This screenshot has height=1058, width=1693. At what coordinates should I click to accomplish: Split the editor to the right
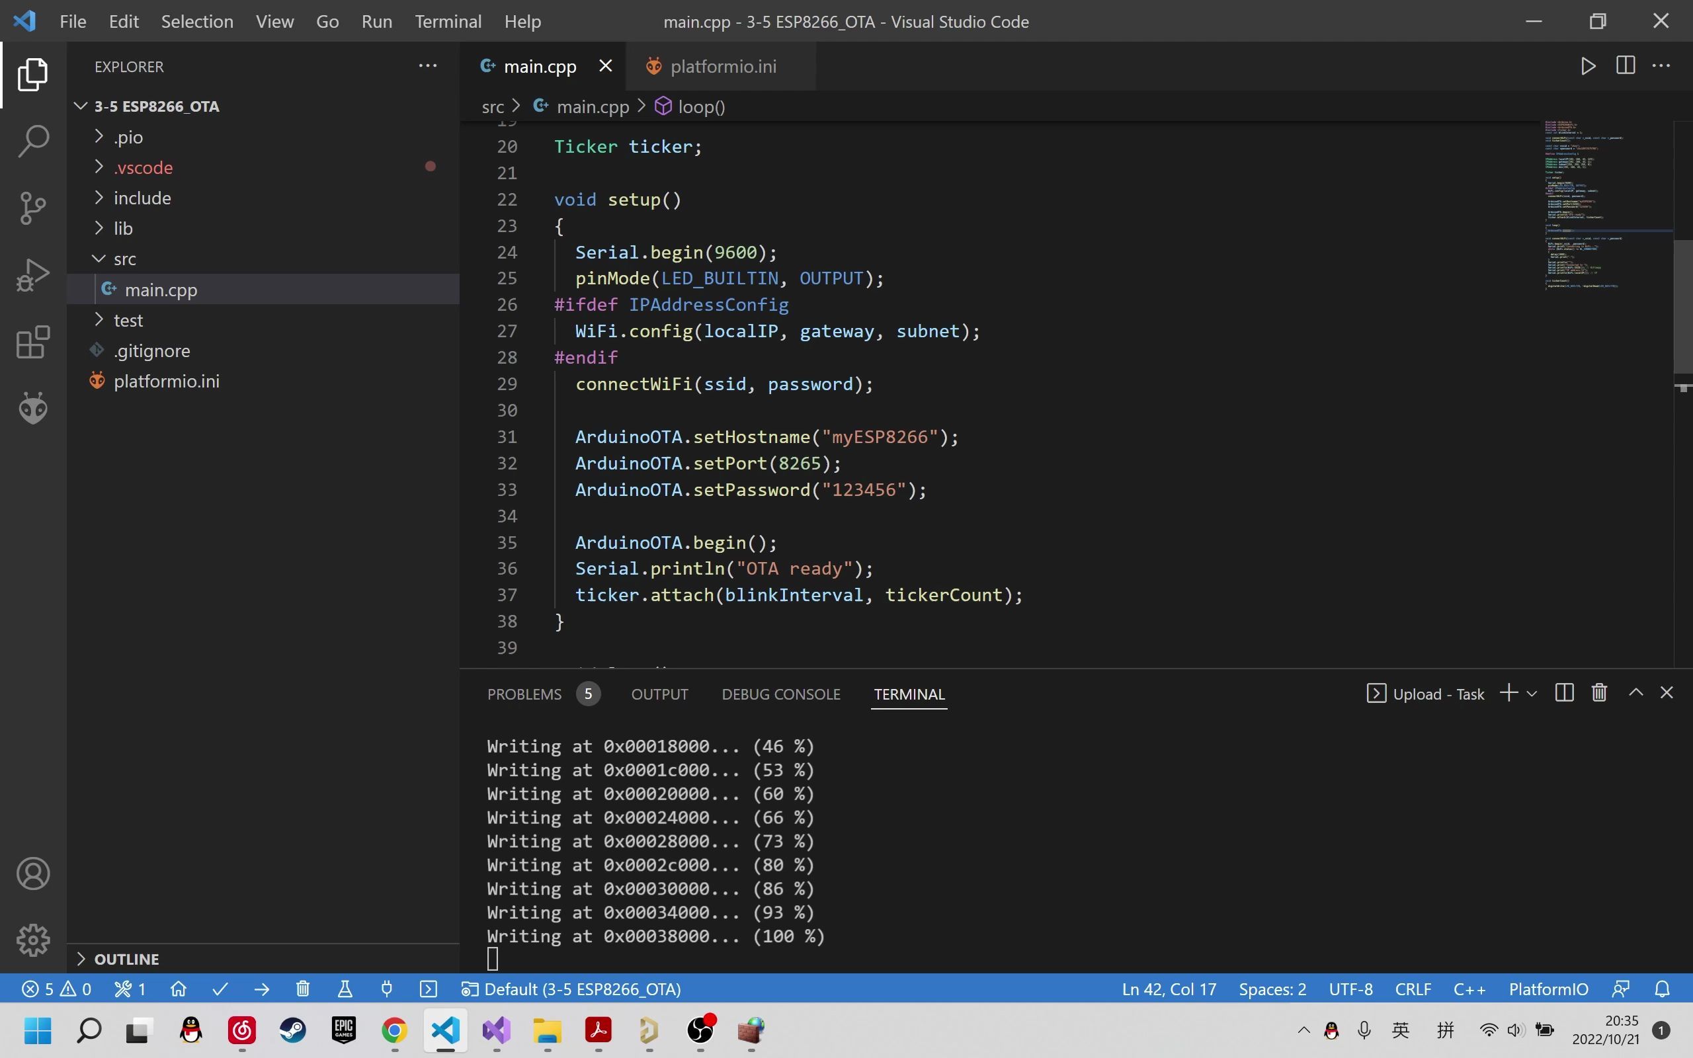pos(1625,65)
